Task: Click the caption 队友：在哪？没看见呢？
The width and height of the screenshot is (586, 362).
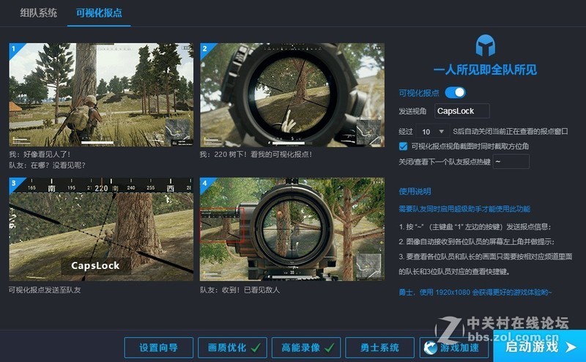Action: (47, 165)
